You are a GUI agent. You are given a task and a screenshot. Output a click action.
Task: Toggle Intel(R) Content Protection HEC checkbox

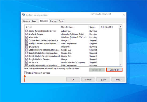click(26, 44)
